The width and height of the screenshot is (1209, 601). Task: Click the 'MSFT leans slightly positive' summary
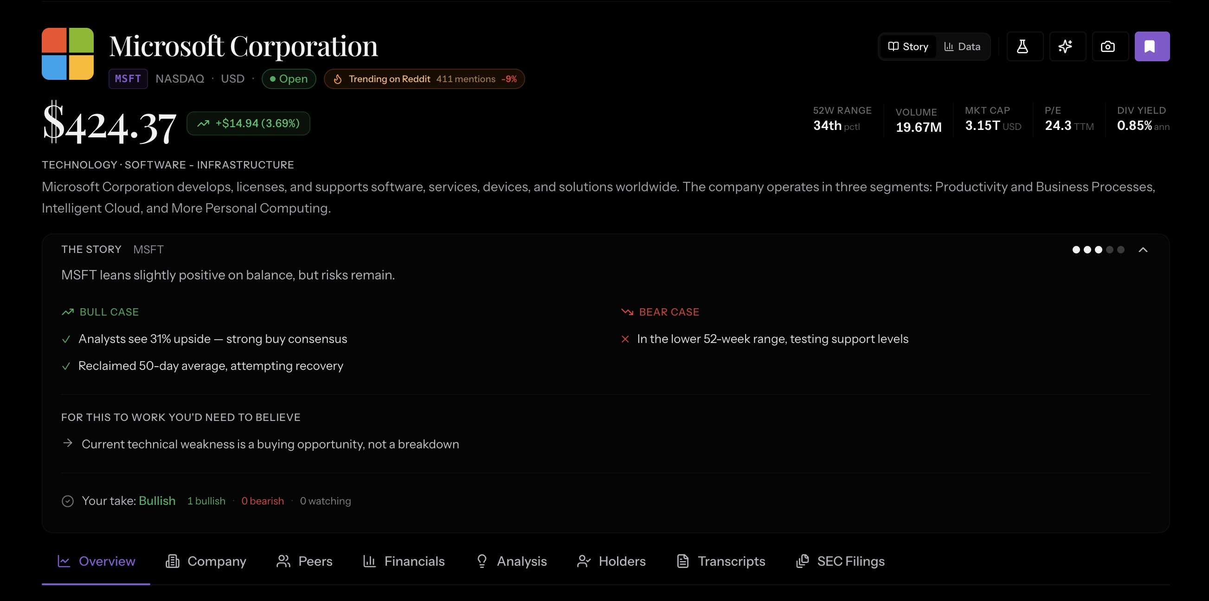228,275
